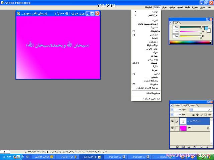Click the add layer style icon
Image resolution: width=214 pixels, height=160 pixels.
(178, 147)
